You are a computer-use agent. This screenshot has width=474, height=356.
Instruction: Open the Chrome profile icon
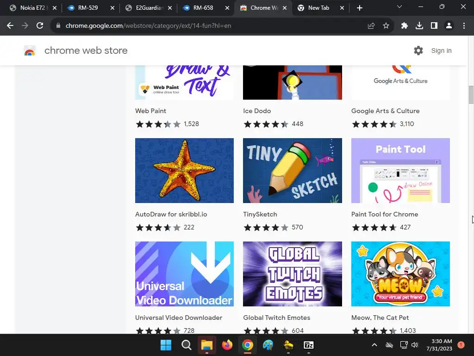[x=449, y=26]
